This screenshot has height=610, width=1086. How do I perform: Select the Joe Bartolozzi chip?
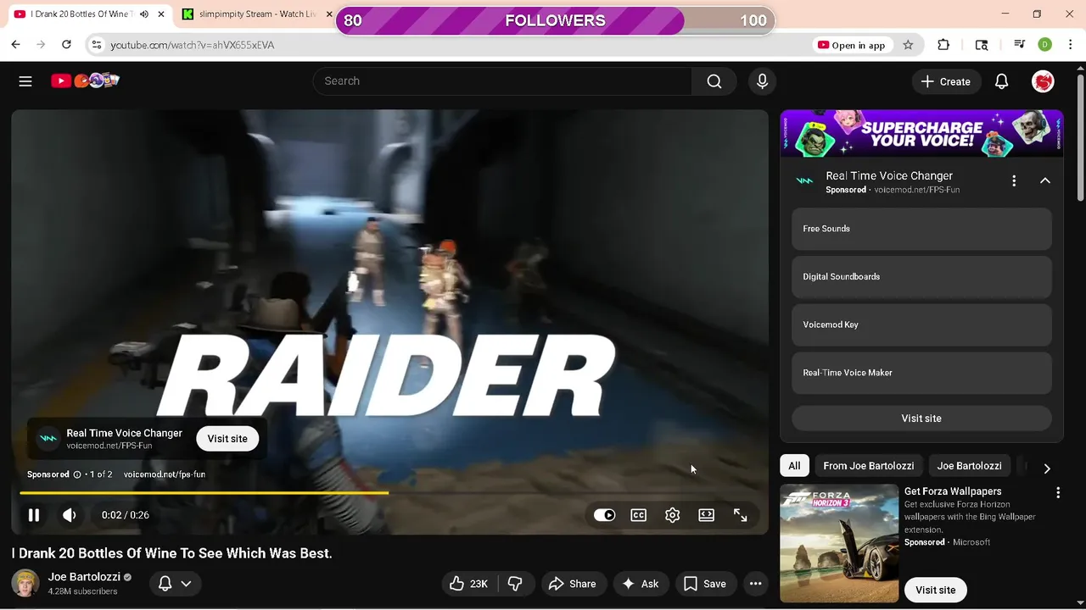click(969, 466)
